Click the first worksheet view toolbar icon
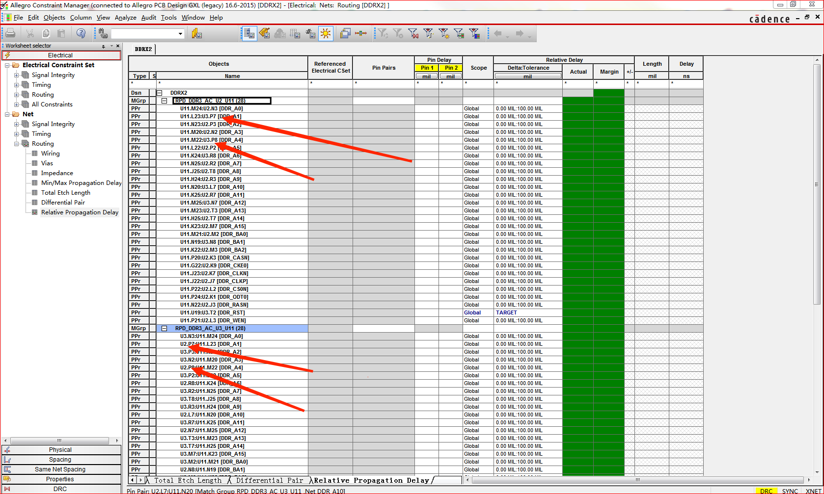824x494 pixels. [249, 33]
